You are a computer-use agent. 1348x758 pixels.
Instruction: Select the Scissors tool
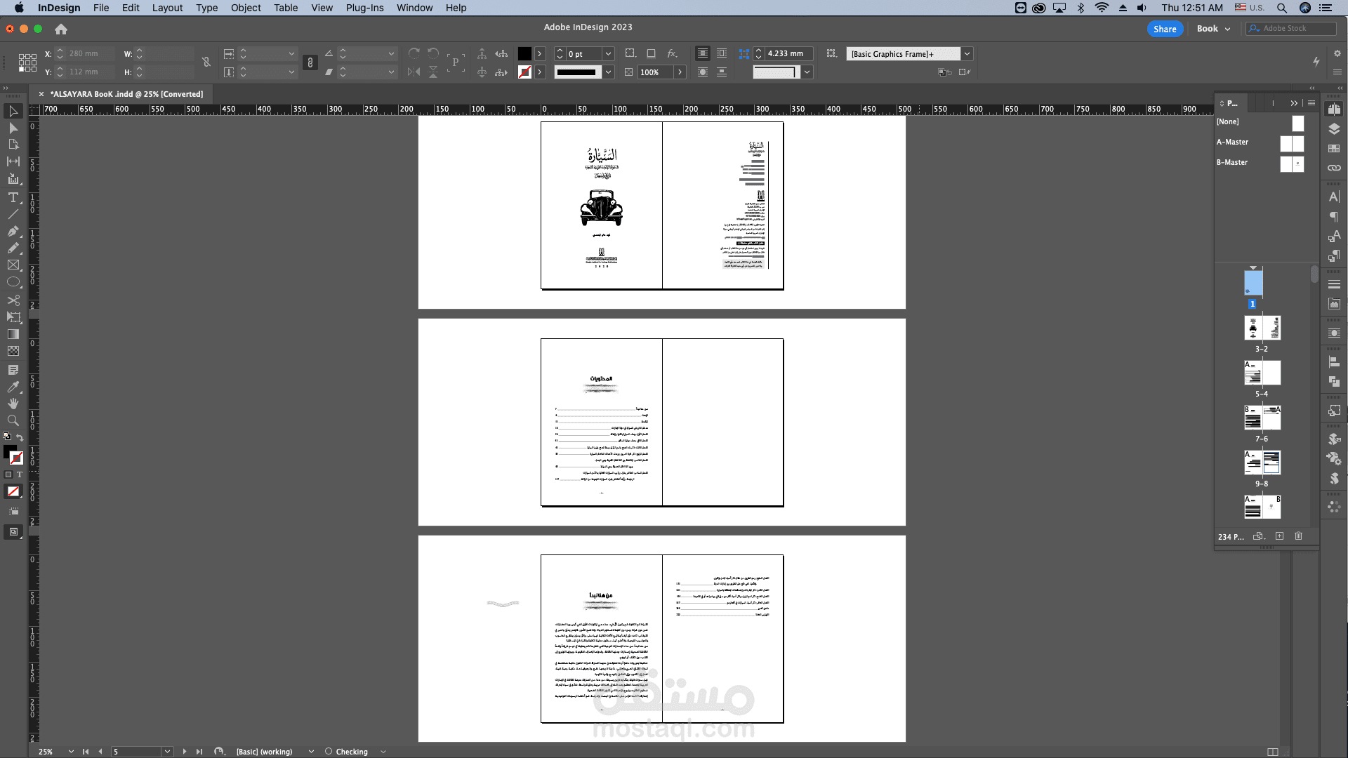pyautogui.click(x=13, y=300)
